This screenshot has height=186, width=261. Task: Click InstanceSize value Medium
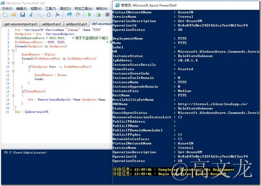point(184,91)
